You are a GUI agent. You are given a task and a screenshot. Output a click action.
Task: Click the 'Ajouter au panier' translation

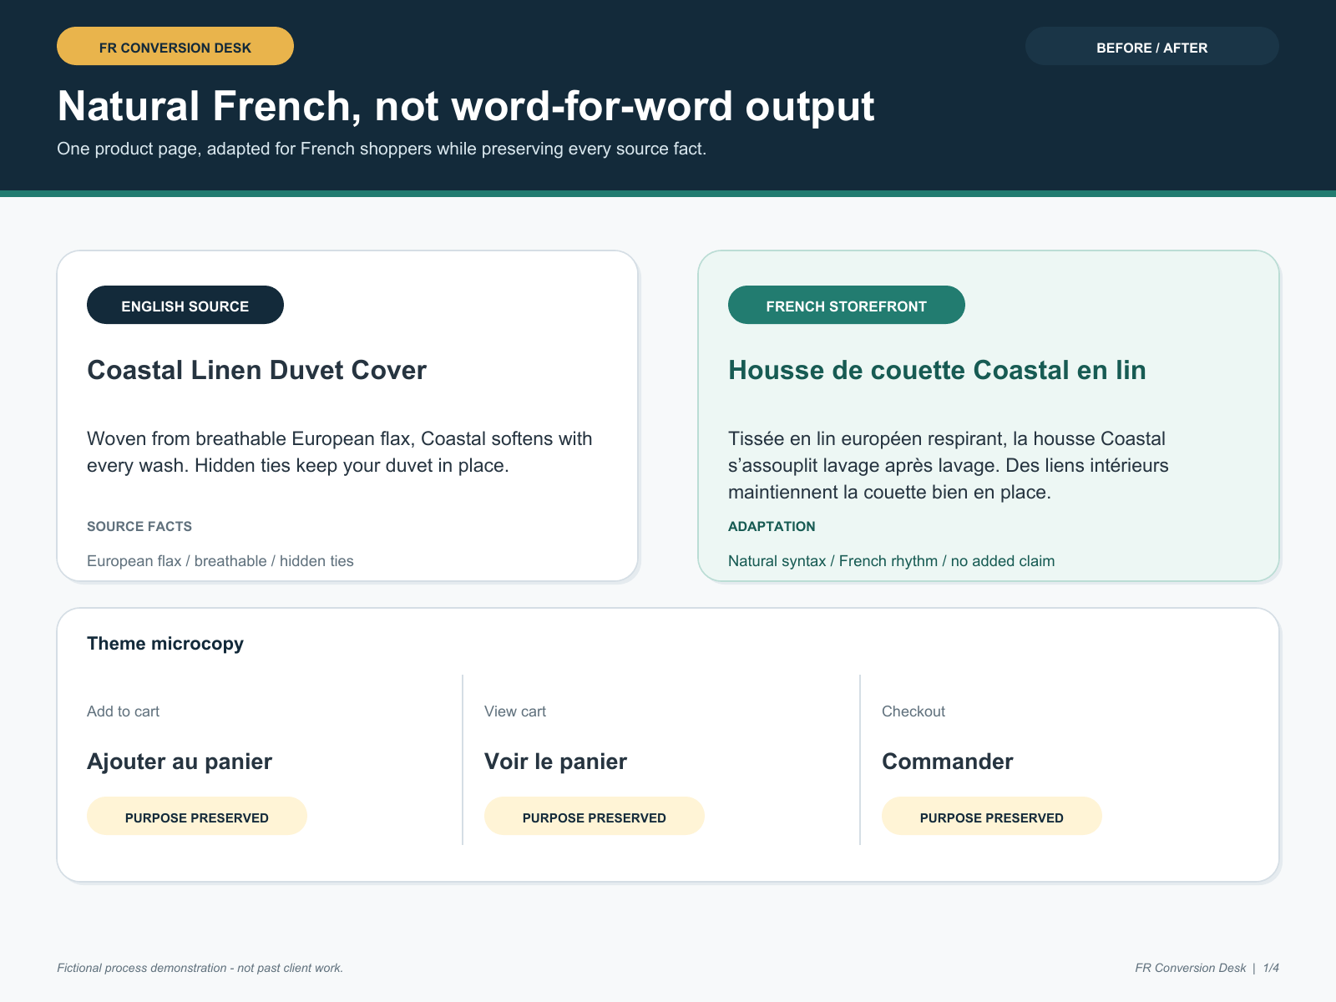click(180, 762)
